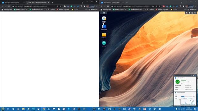The width and height of the screenshot is (198, 111).
Task: Open zoom magnifier in right address bar
Action: [x=156, y=6]
